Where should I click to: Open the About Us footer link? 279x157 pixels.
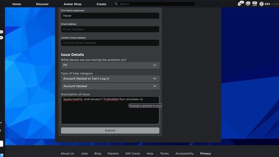coord(67,154)
